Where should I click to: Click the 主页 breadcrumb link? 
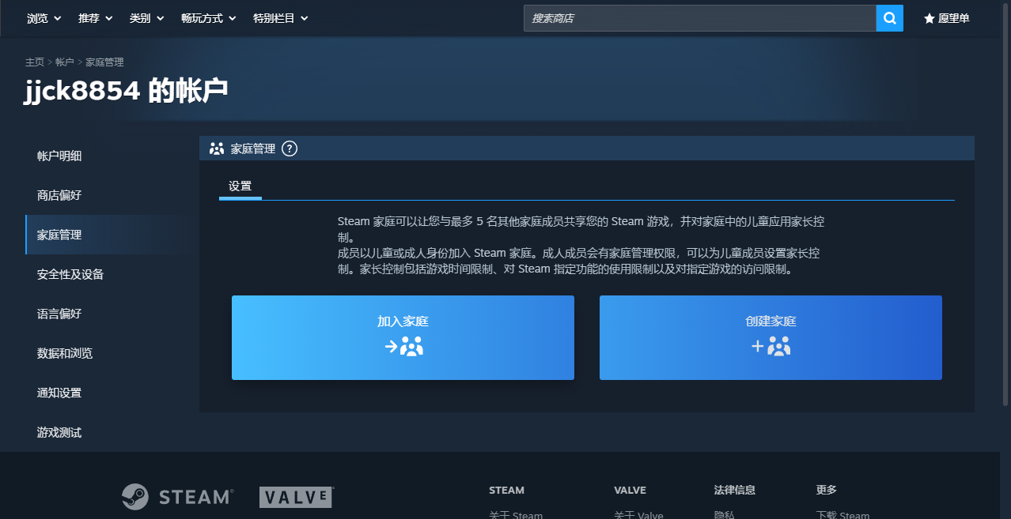35,62
